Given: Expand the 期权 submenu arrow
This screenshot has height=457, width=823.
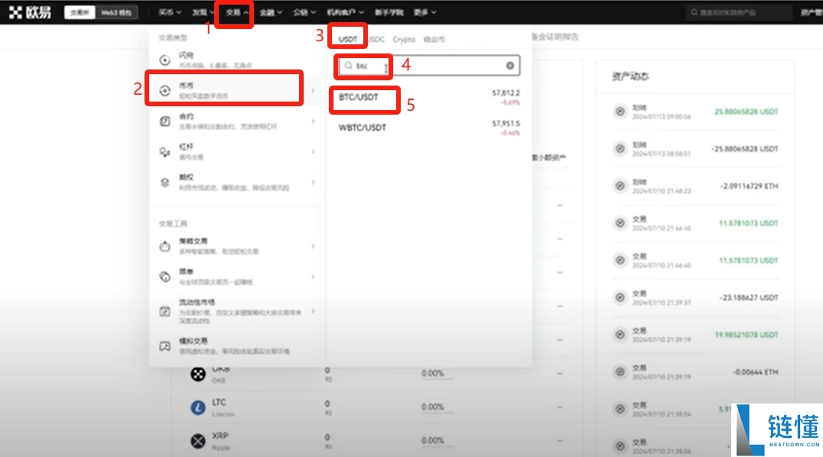Looking at the screenshot, I should (314, 182).
